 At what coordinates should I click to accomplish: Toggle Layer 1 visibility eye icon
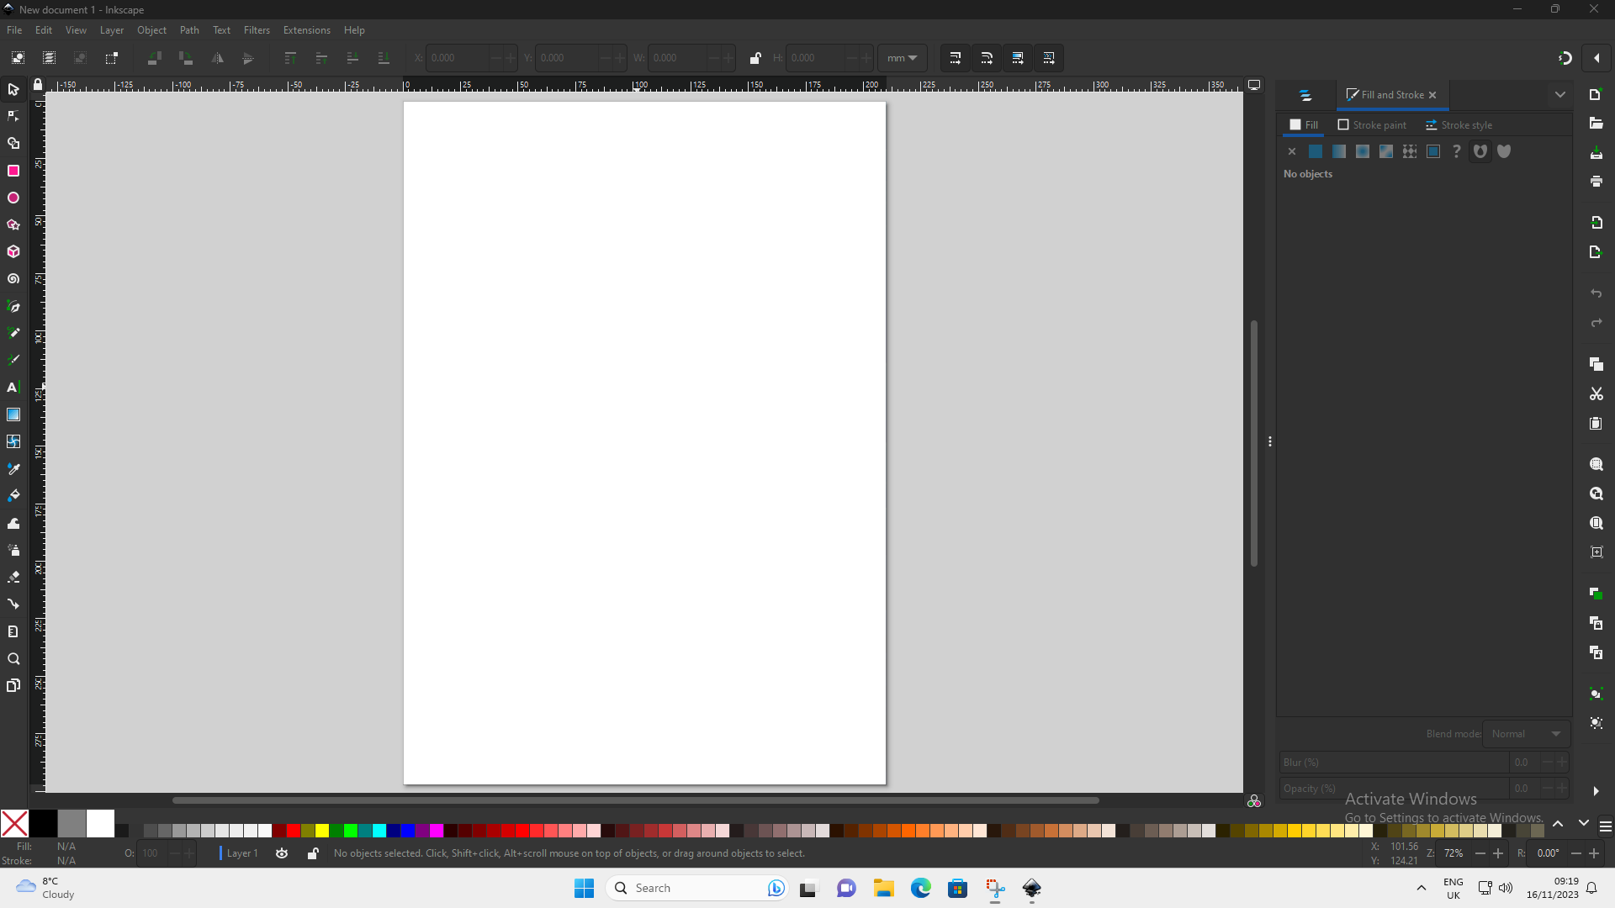tap(282, 853)
